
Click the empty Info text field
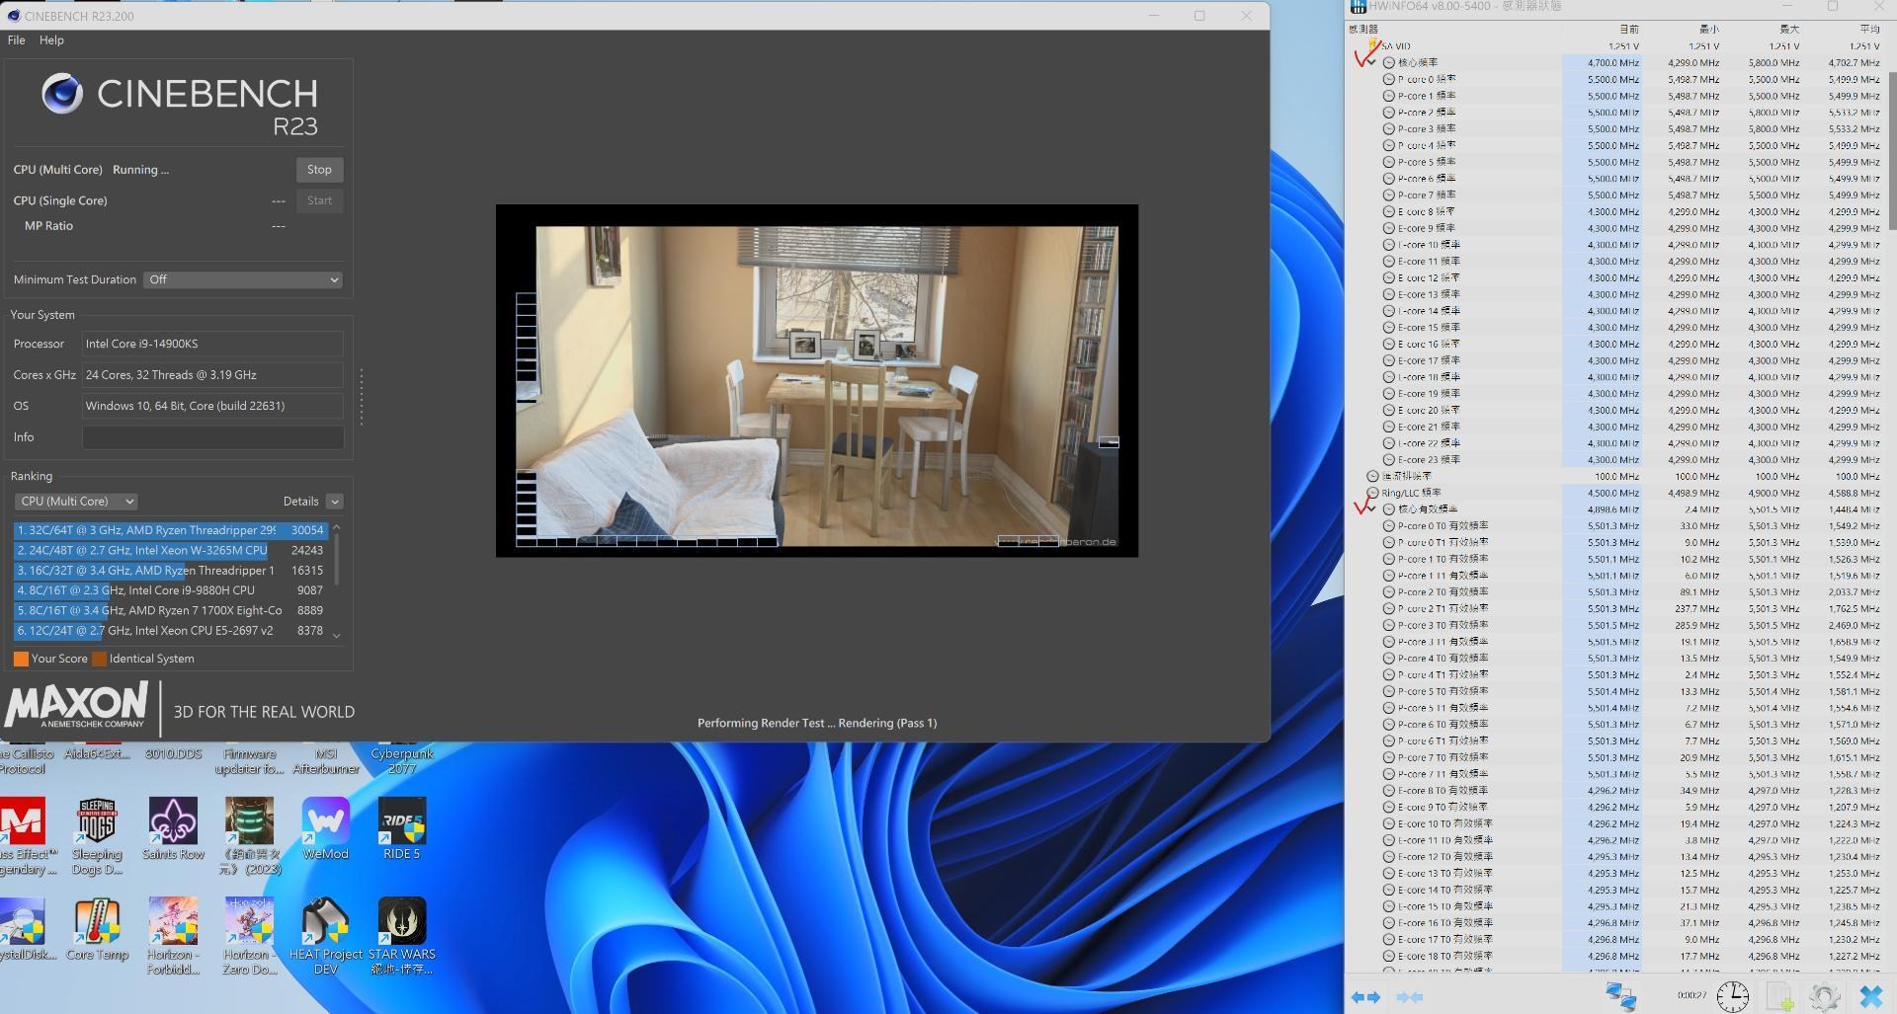click(x=212, y=437)
